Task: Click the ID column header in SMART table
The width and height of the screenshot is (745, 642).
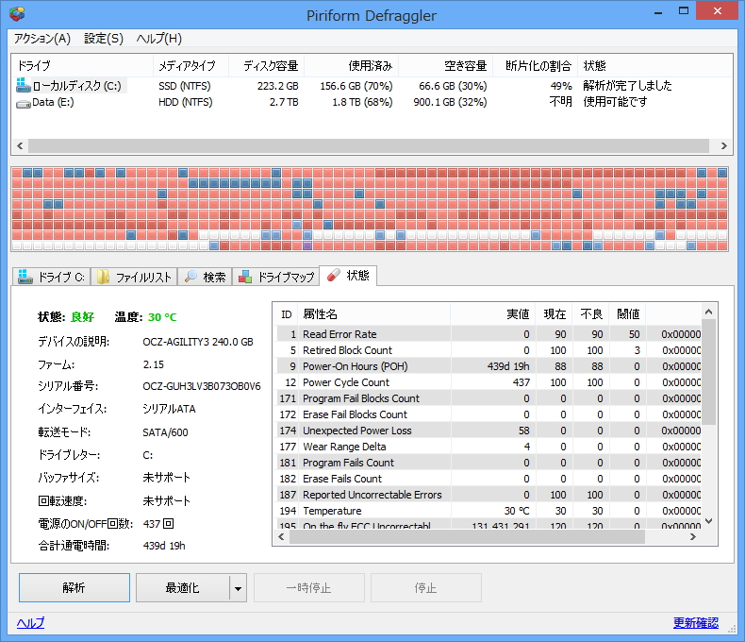Action: pyautogui.click(x=287, y=313)
